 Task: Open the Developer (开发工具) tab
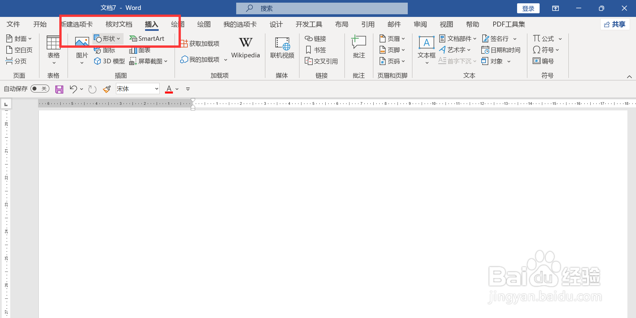pyautogui.click(x=309, y=24)
